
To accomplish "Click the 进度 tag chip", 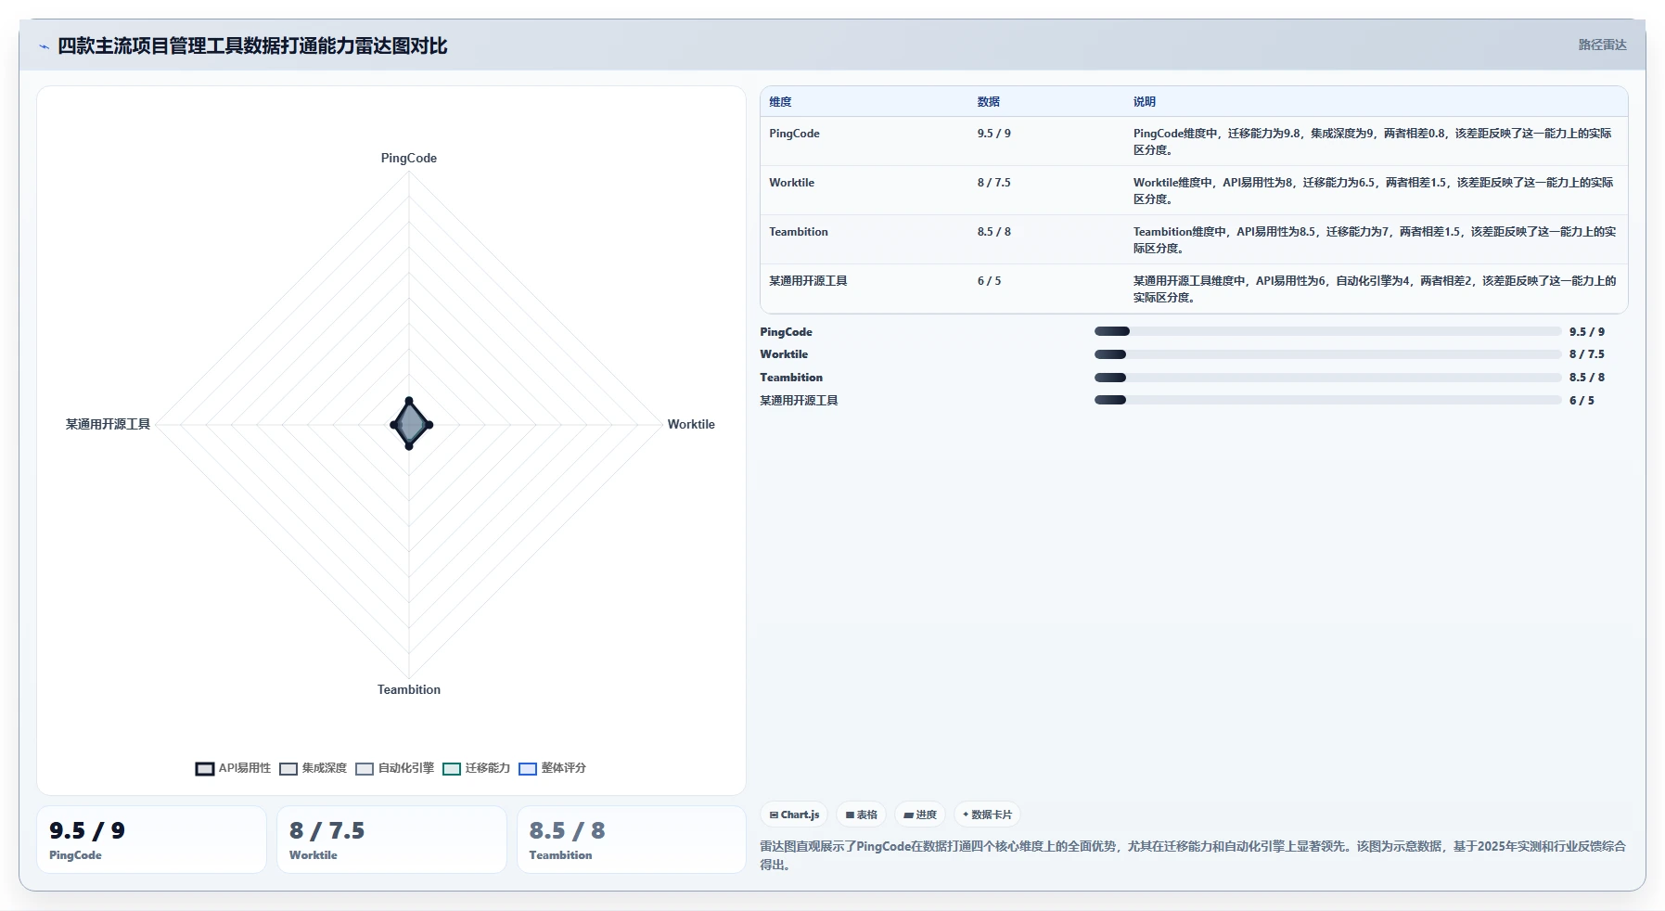I will point(920,815).
